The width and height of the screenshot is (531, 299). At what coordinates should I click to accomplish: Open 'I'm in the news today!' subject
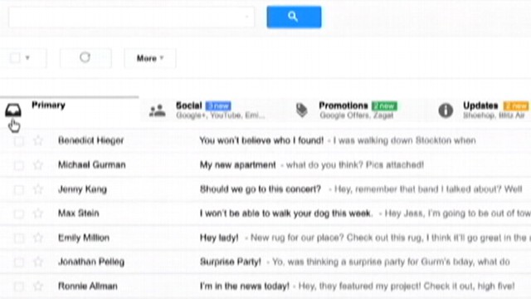click(x=245, y=286)
